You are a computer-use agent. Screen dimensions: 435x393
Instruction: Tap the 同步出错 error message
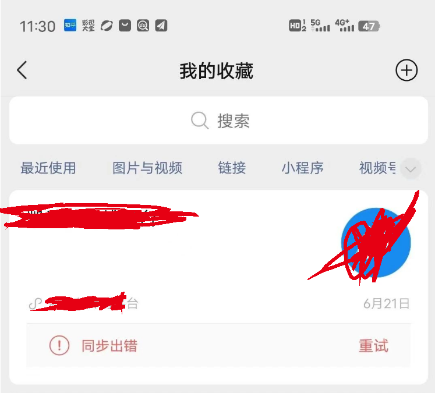[x=109, y=346]
